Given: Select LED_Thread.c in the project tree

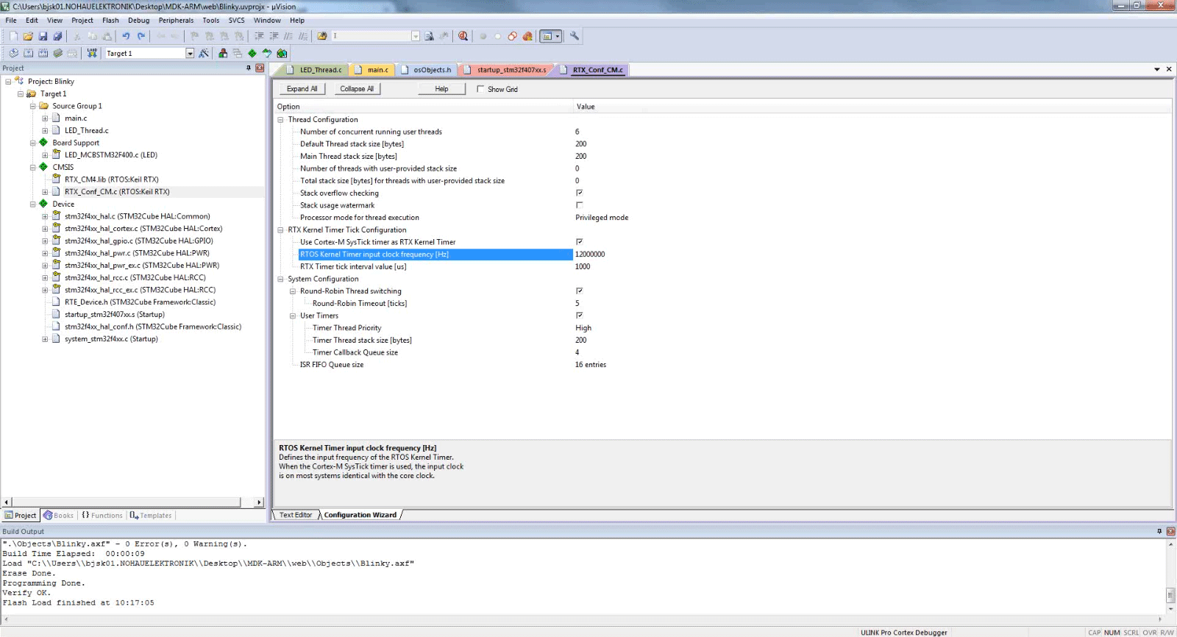Looking at the screenshot, I should 86,131.
